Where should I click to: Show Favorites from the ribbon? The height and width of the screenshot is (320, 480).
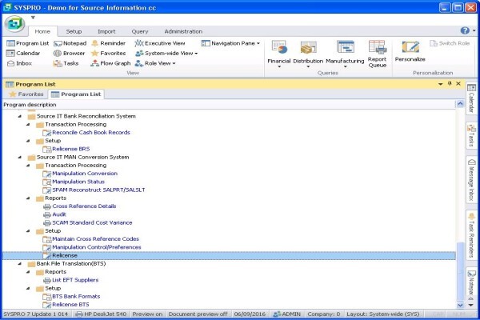point(108,54)
